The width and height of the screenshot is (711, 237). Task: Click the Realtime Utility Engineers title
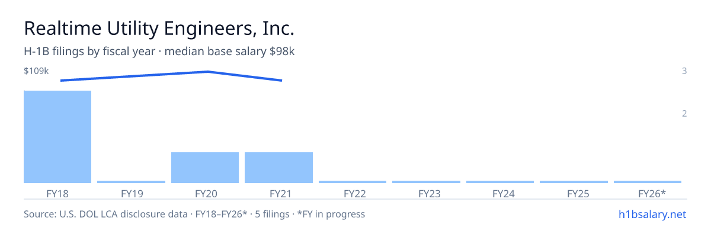[x=159, y=28]
